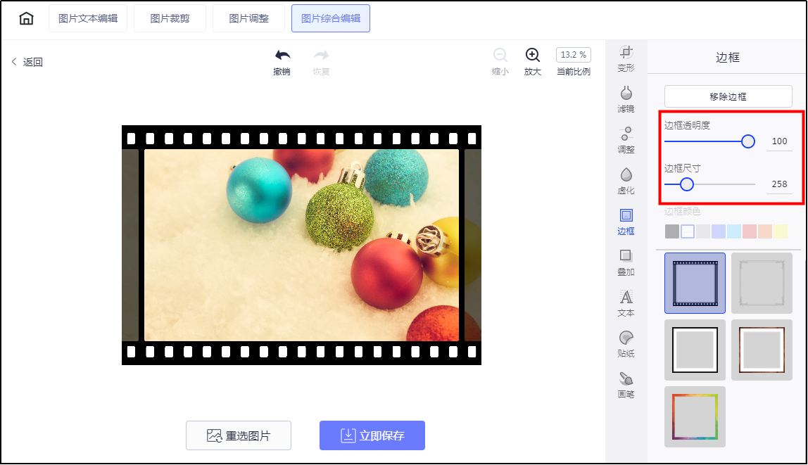Select the 文本 (text) tool

pyautogui.click(x=626, y=302)
